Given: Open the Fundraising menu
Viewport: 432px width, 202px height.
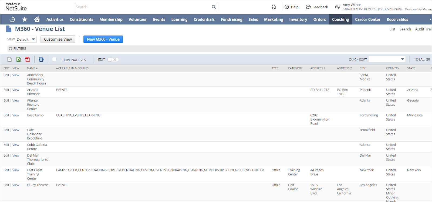Looking at the screenshot, I should (x=231, y=19).
